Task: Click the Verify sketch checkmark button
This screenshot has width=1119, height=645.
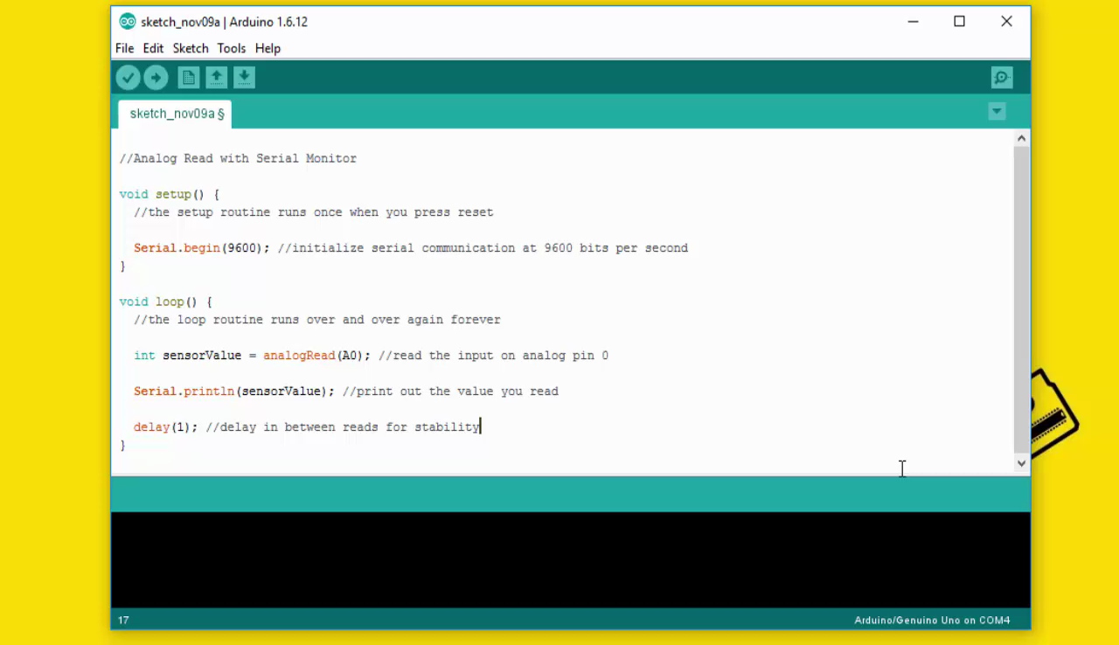Action: coord(128,78)
